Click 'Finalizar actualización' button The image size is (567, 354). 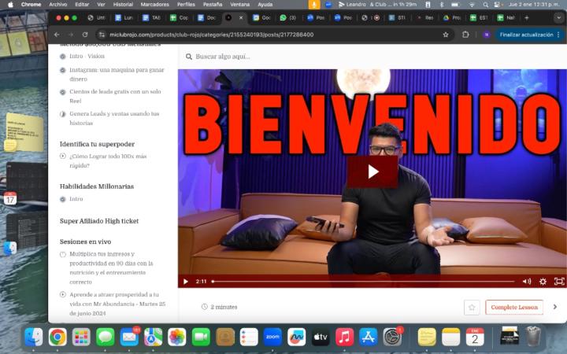pyautogui.click(x=526, y=35)
